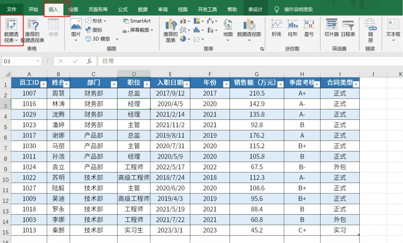Open the 年份 filter dropdown
The width and height of the screenshot is (403, 243).
[226, 84]
